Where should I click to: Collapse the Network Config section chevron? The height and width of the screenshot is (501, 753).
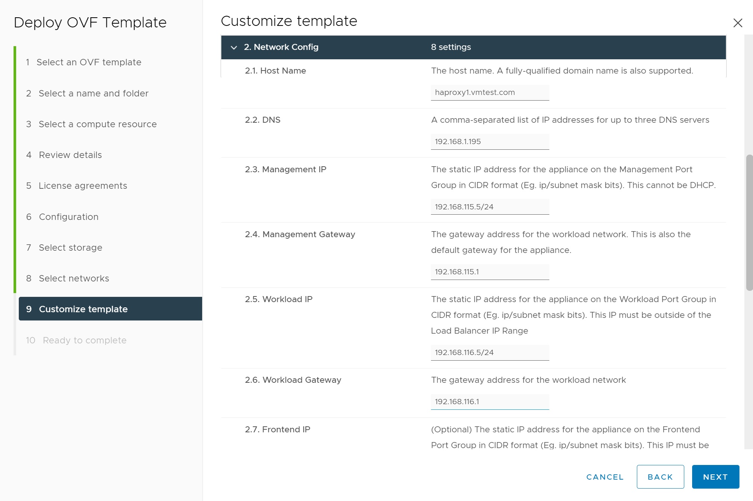pyautogui.click(x=234, y=47)
